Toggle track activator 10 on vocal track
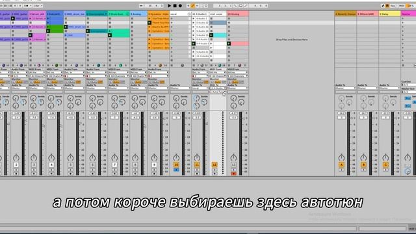416x234 pixels. pyautogui.click(x=176, y=164)
